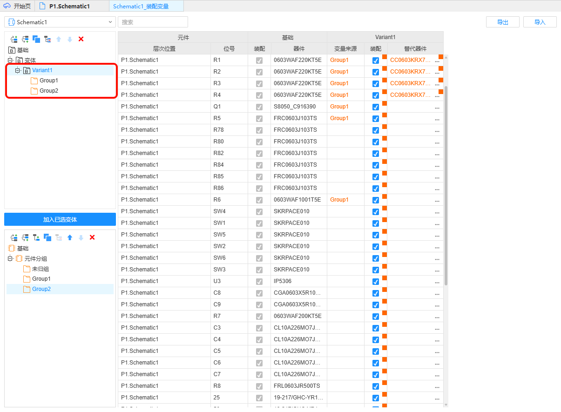Viewport: 561px width, 412px height.
Task: Click the copy icon in group panel toolbar
Action: (x=47, y=237)
